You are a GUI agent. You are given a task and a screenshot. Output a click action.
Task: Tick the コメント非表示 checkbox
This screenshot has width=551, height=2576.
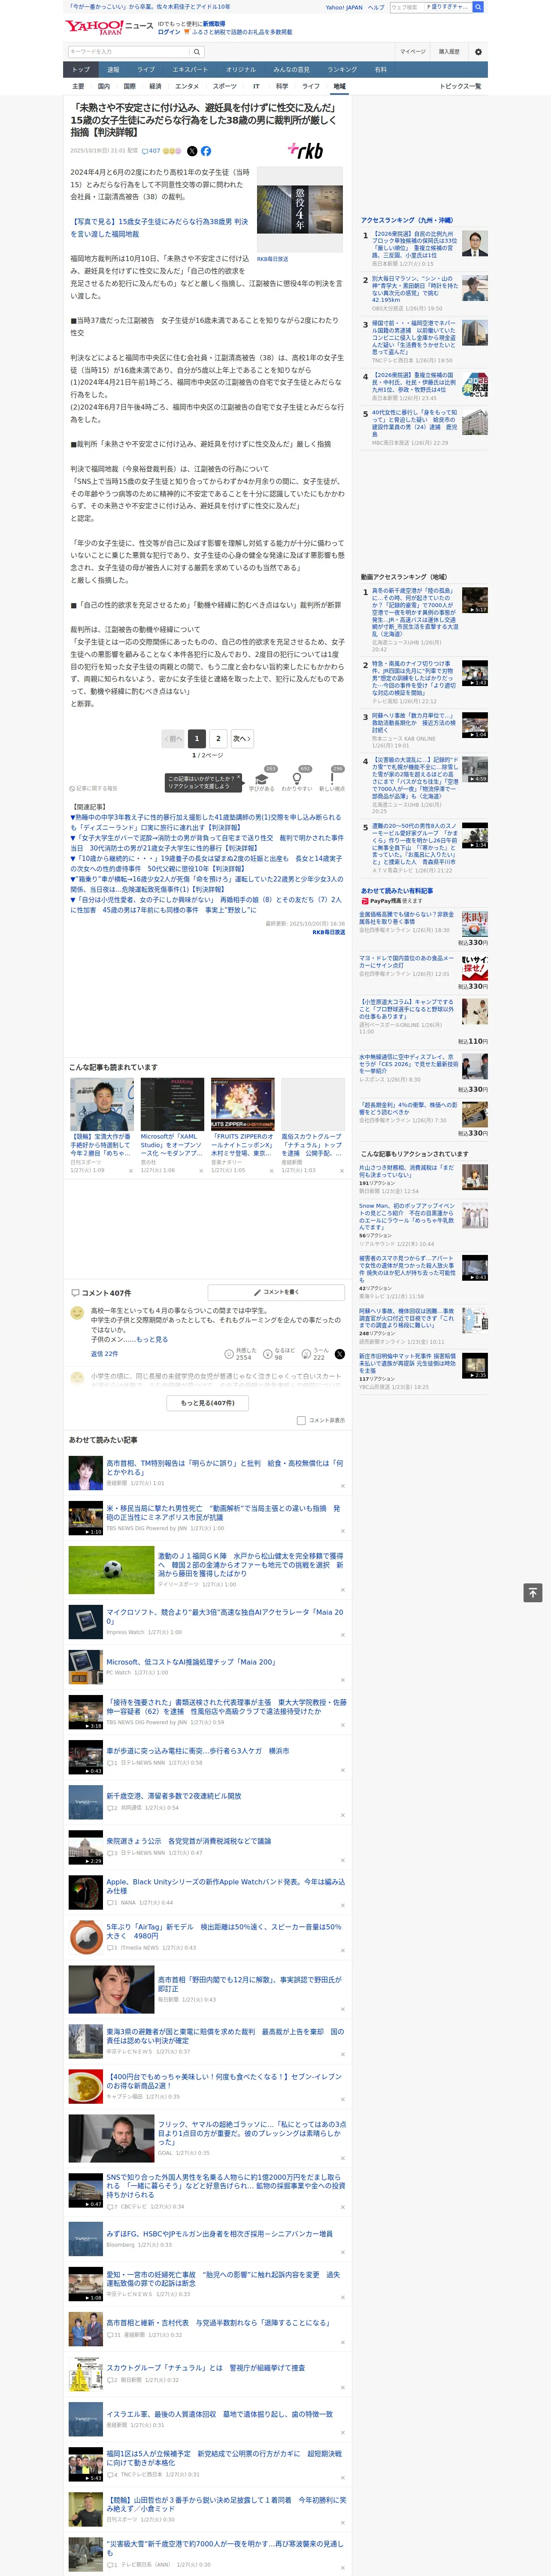point(301,1420)
